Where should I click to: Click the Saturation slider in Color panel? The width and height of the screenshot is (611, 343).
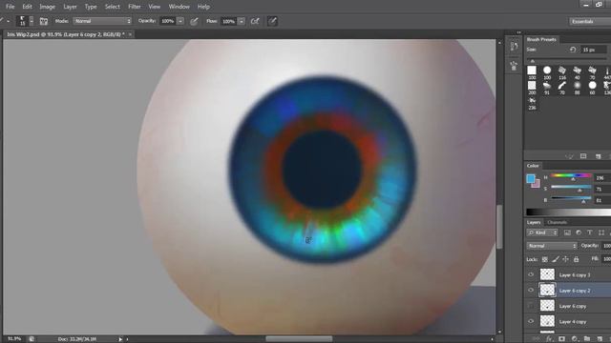(x=571, y=188)
